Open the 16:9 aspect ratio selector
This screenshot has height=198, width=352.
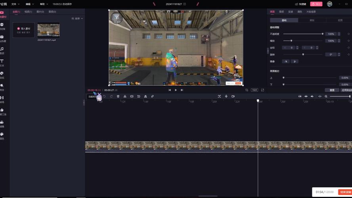pyautogui.click(x=254, y=90)
